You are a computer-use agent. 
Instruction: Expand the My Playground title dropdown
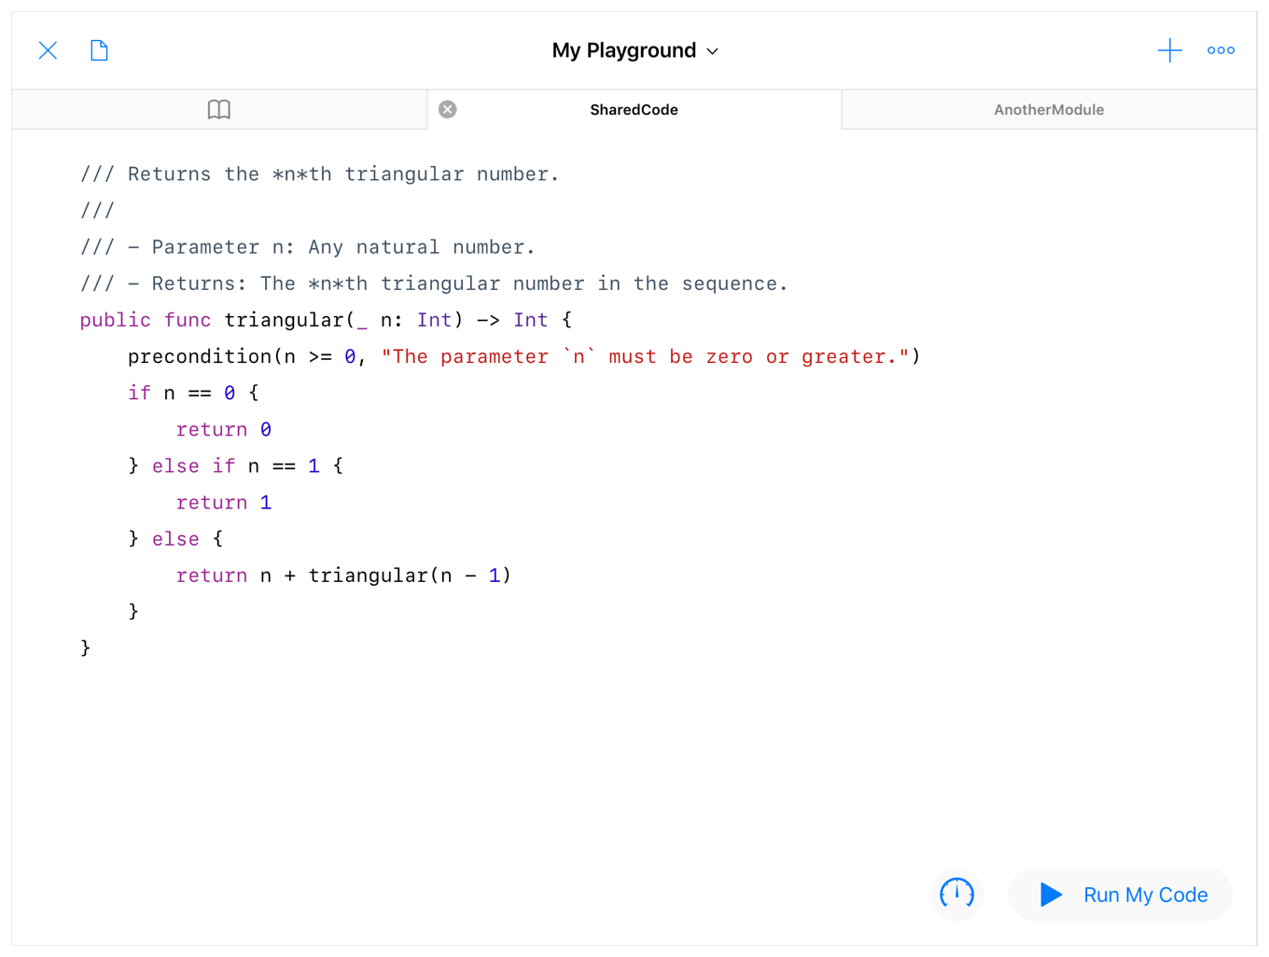pos(634,50)
